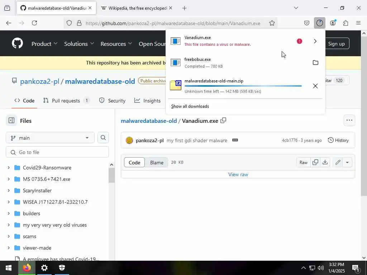Click the red malware warning icon
Screen dimensions: 367x275
pos(299,41)
